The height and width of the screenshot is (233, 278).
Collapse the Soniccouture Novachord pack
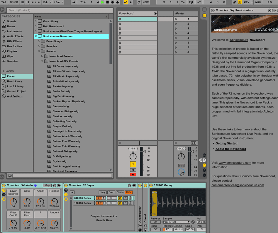(x=36, y=36)
